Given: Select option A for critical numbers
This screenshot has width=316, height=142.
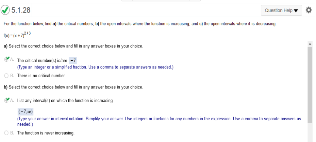Looking at the screenshot, I should pyautogui.click(x=6, y=60).
